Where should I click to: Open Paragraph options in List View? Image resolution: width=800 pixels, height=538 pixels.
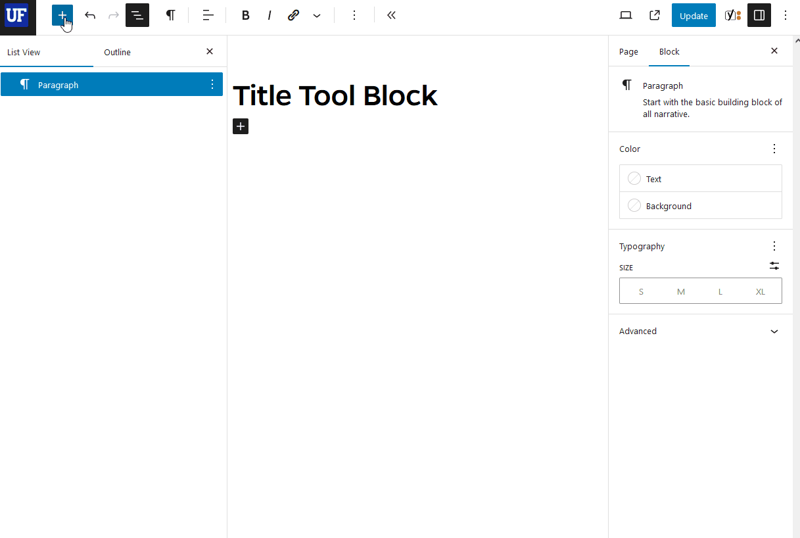[212, 84]
